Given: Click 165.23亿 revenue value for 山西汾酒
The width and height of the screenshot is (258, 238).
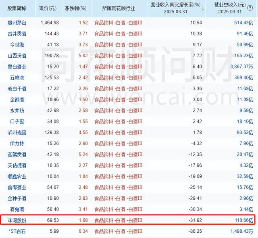Looking at the screenshot, I should coord(243,56).
